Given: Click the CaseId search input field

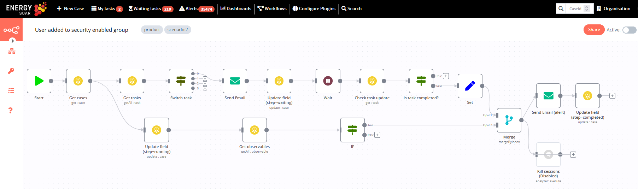Looking at the screenshot, I should tap(575, 8).
